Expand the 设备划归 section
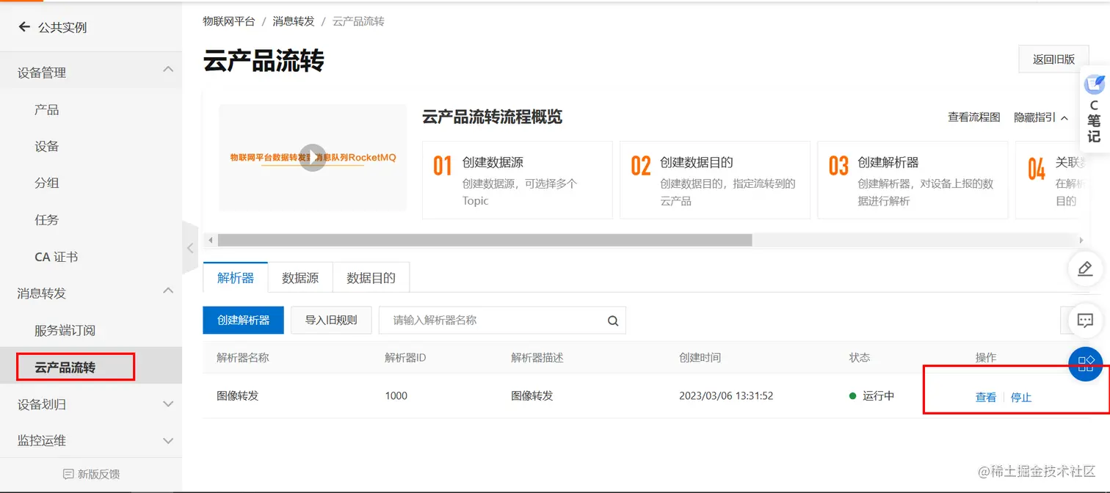 point(168,404)
